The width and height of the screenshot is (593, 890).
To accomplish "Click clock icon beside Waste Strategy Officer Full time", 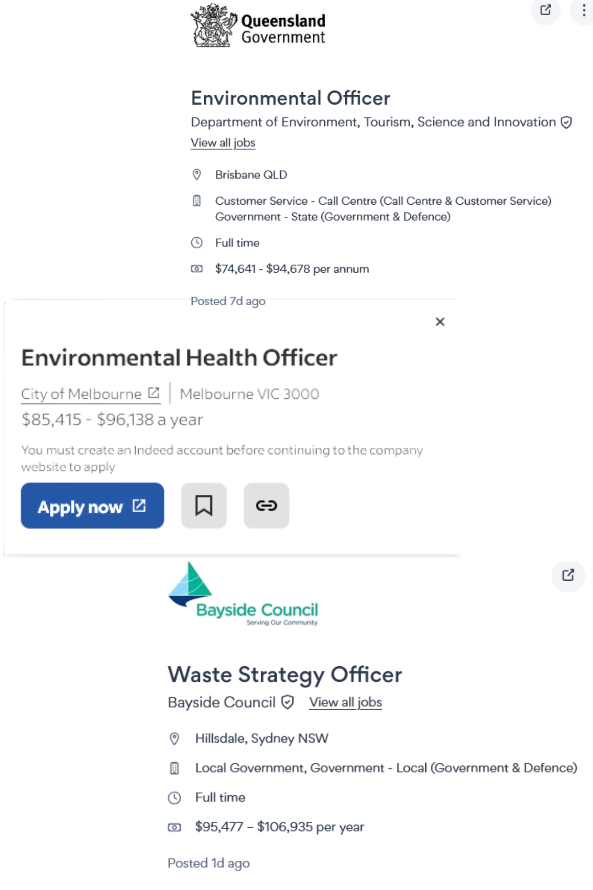I will 174,798.
